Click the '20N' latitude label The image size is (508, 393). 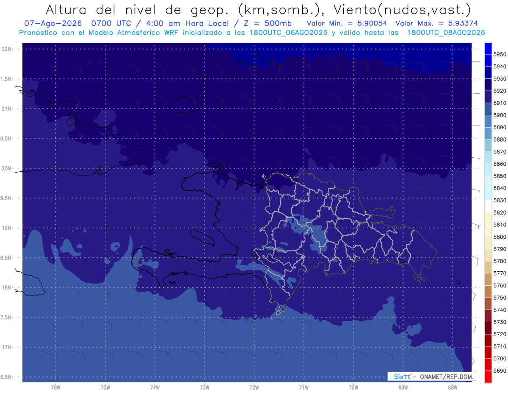tap(6, 168)
